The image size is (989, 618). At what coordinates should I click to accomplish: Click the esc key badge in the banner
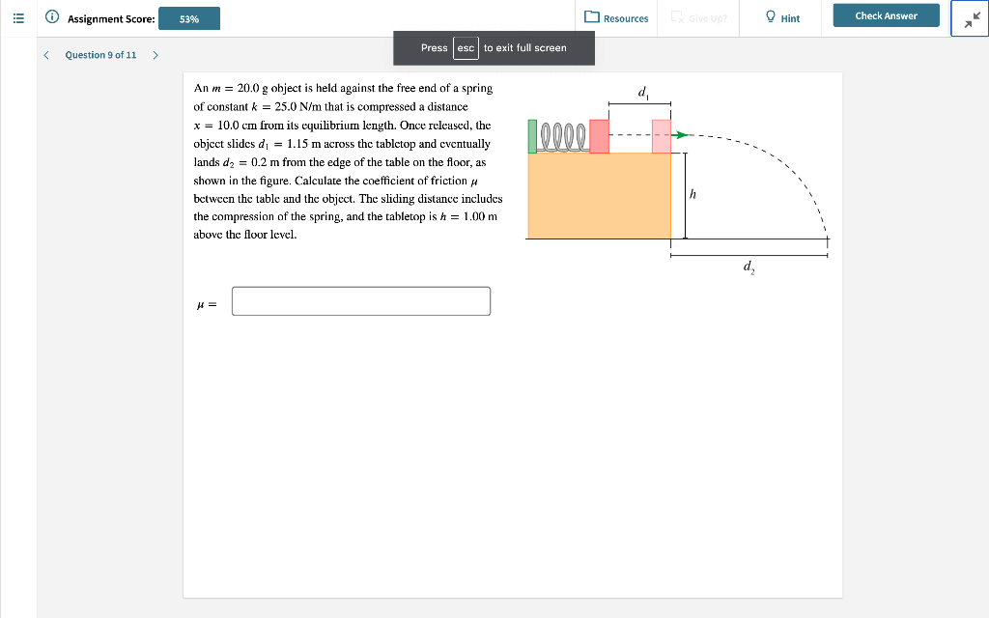click(x=466, y=47)
